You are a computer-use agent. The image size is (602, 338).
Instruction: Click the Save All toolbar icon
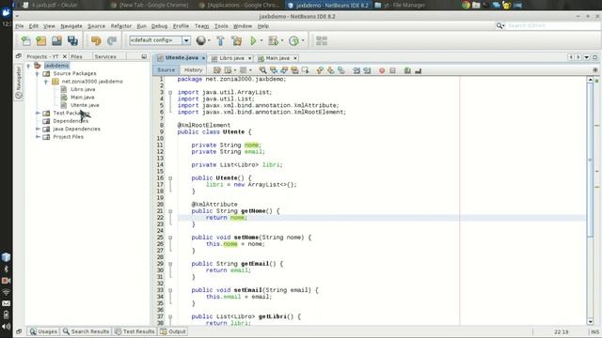[x=72, y=40]
